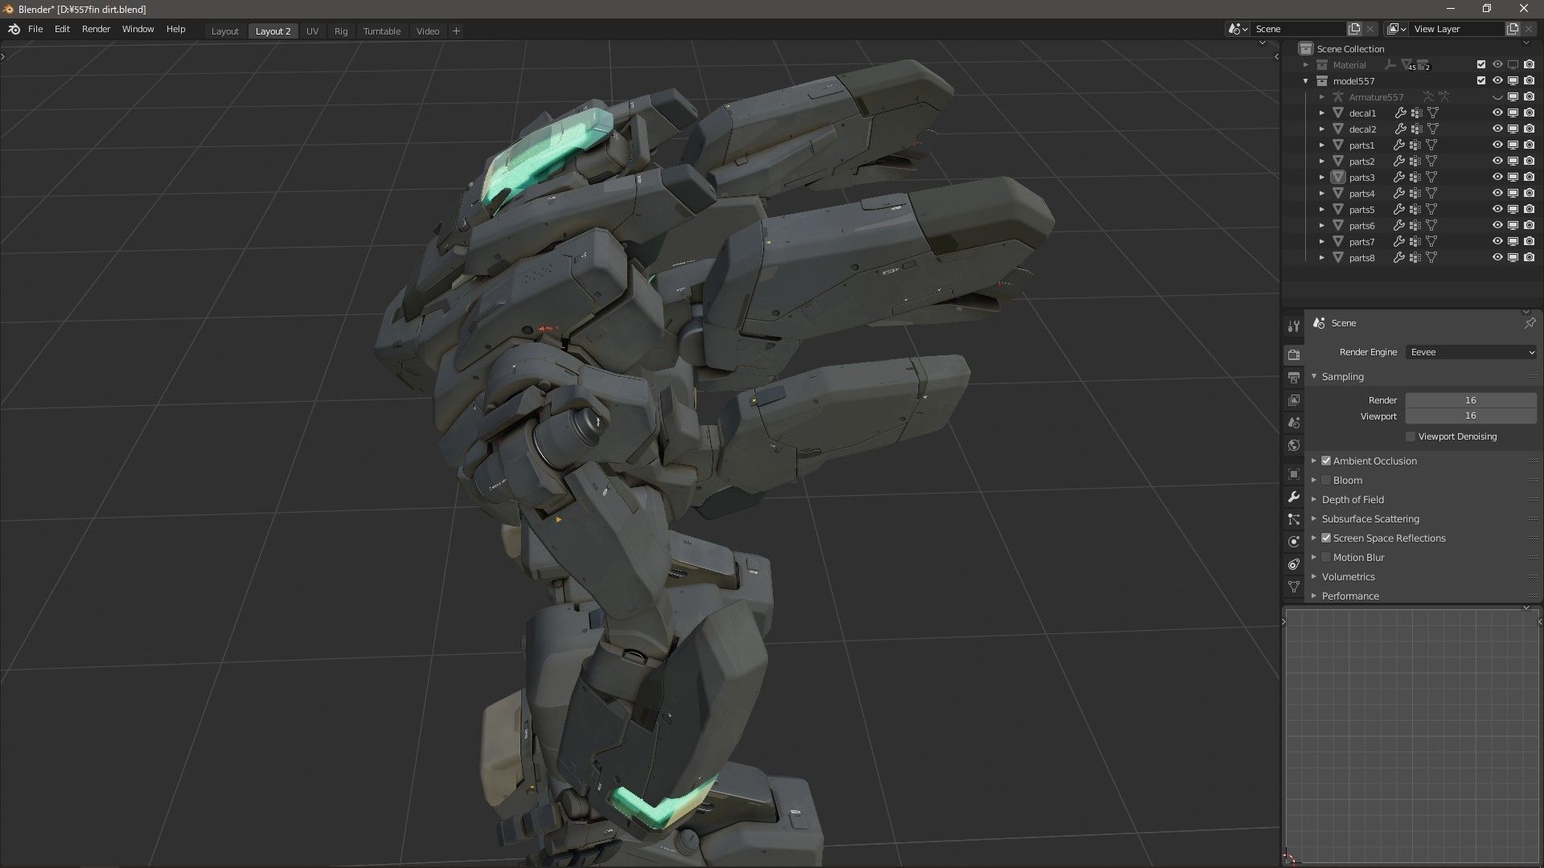This screenshot has height=868, width=1544.
Task: Expand the parts6 object tree
Action: click(1321, 226)
